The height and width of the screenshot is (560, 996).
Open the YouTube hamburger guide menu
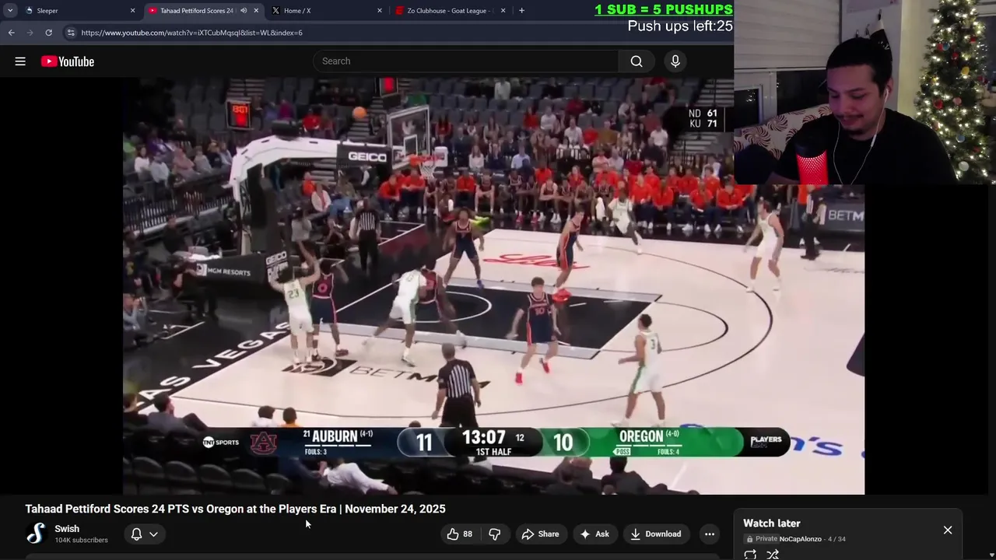pos(20,61)
